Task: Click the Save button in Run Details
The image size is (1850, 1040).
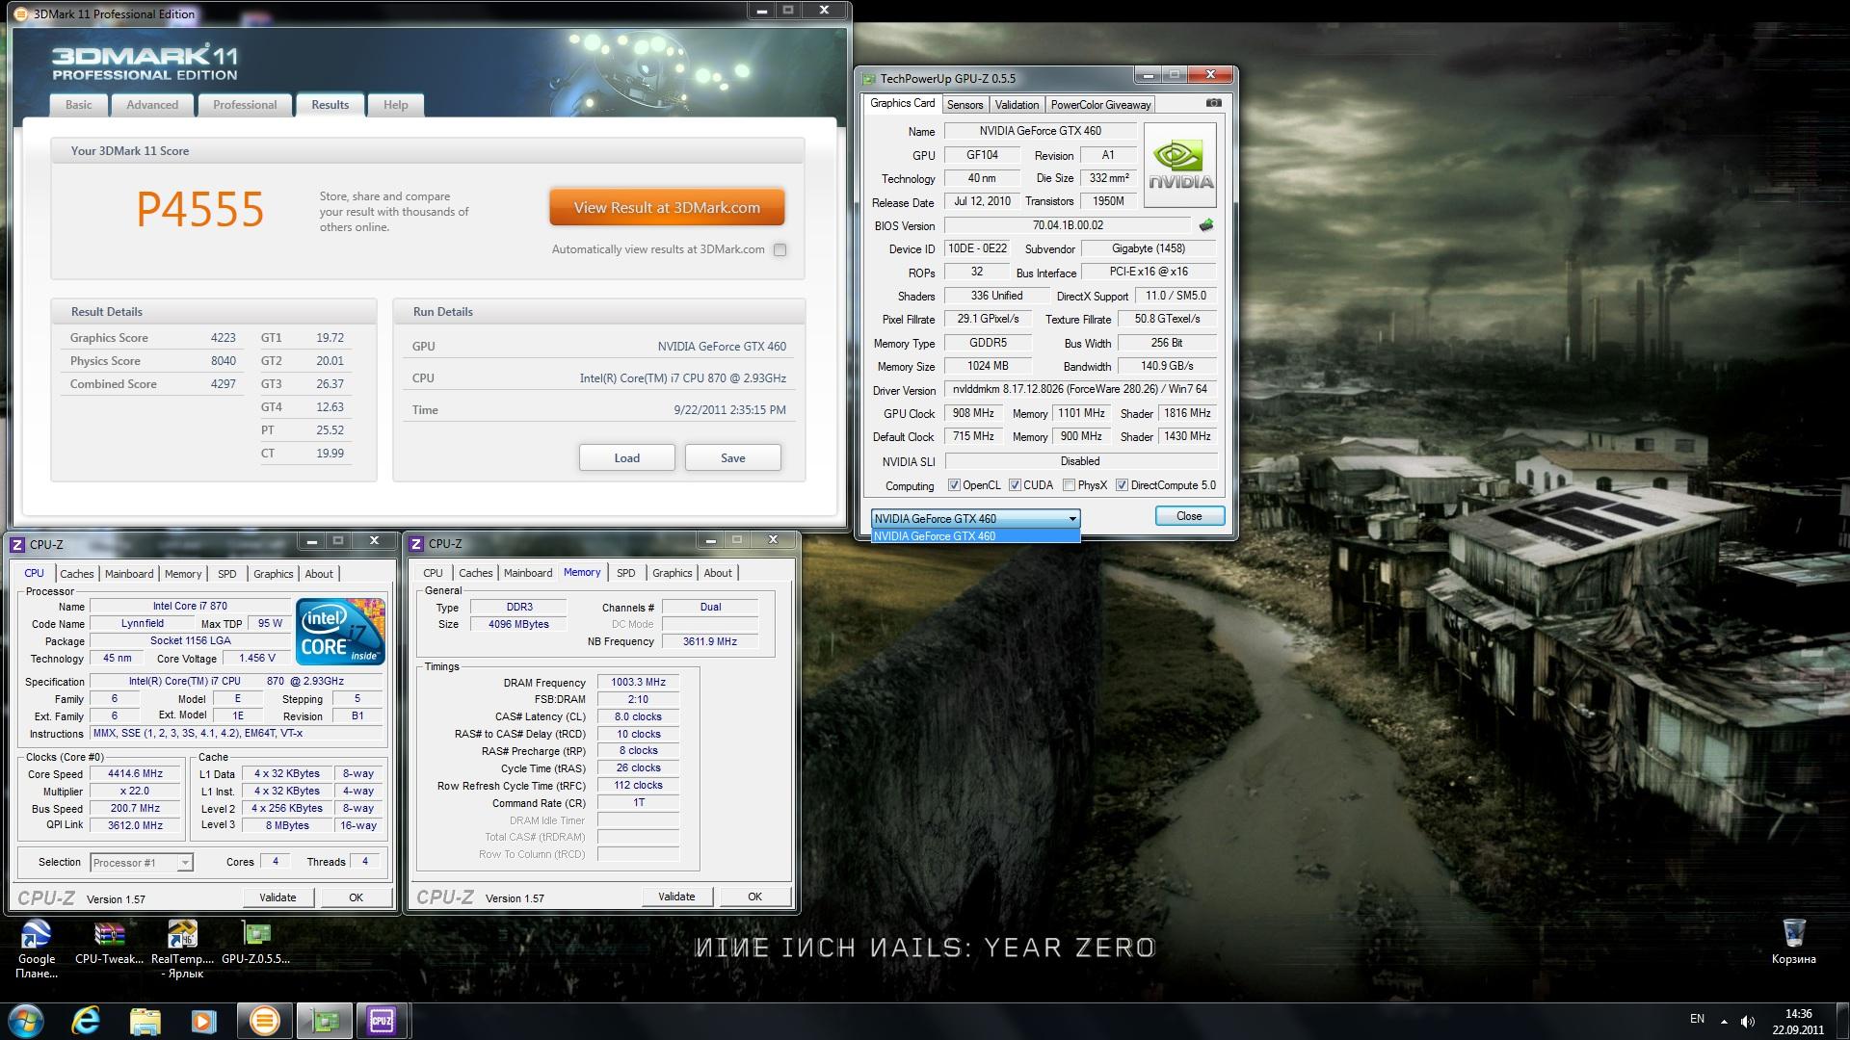Action: tap(733, 458)
